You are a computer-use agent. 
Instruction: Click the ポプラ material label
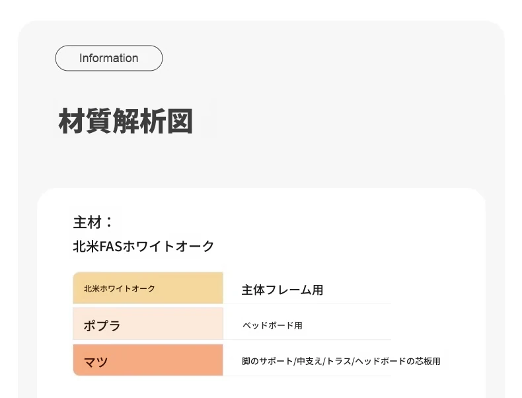[102, 325]
